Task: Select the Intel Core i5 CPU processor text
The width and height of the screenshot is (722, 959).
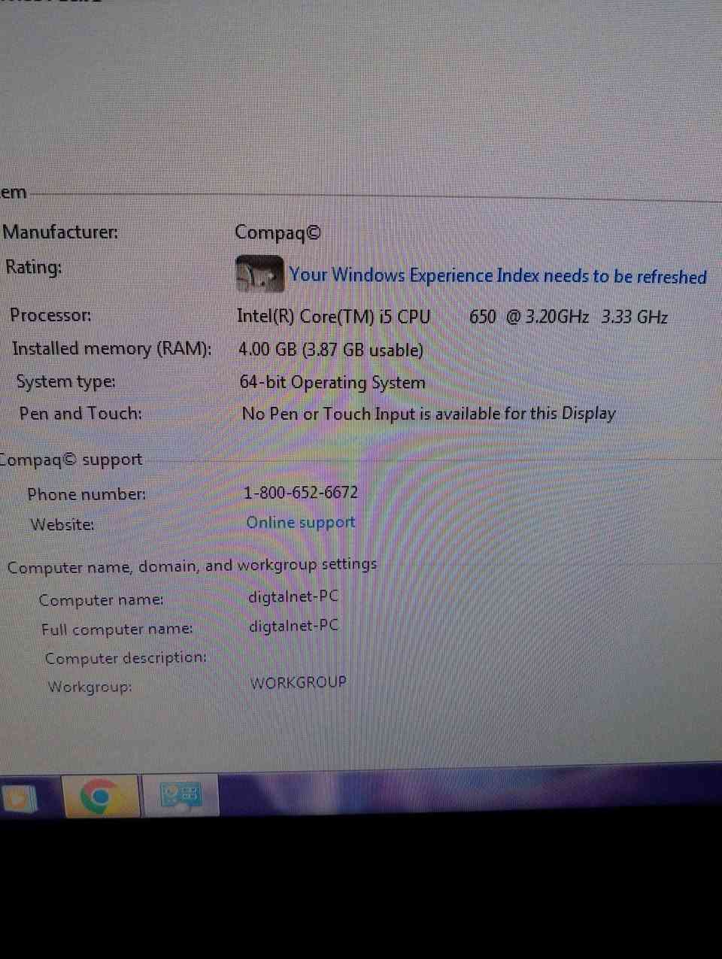Action: 452,316
